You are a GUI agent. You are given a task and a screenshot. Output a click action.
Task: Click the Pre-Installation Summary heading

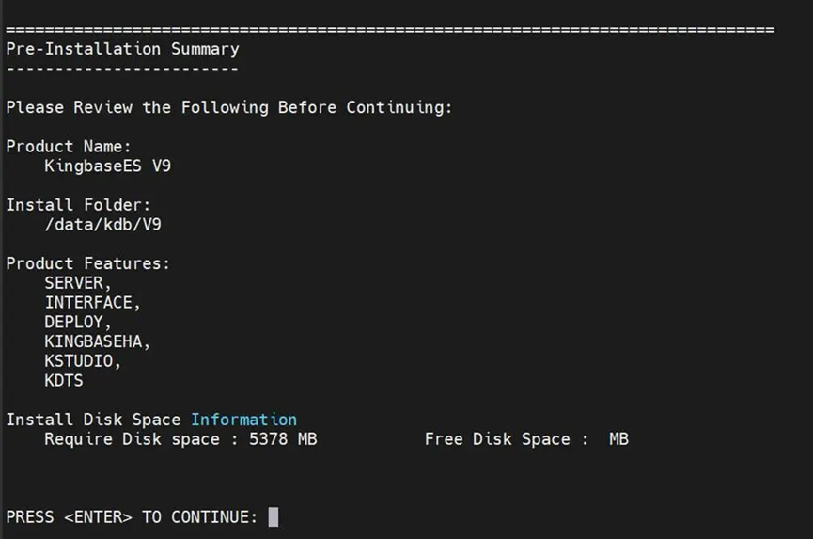[x=122, y=49]
